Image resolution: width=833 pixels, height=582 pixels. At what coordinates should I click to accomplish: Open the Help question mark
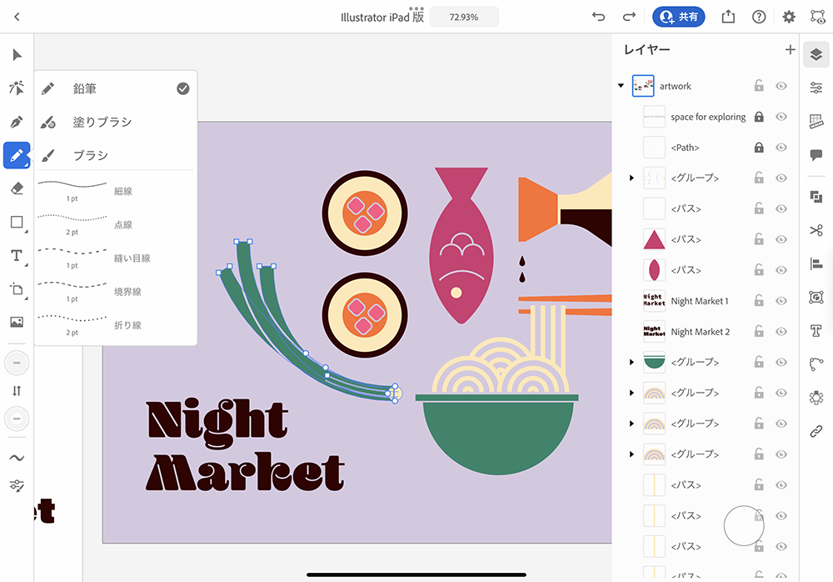coord(759,17)
